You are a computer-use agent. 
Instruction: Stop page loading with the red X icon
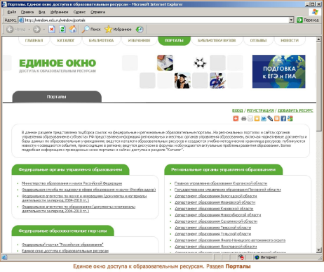point(52,30)
